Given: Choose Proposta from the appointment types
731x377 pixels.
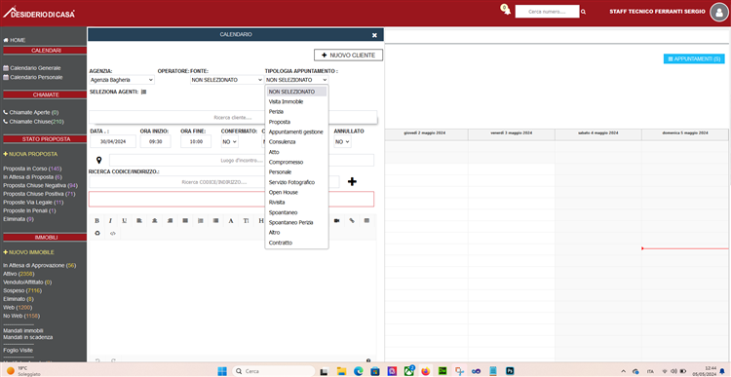Looking at the screenshot, I should point(280,122).
